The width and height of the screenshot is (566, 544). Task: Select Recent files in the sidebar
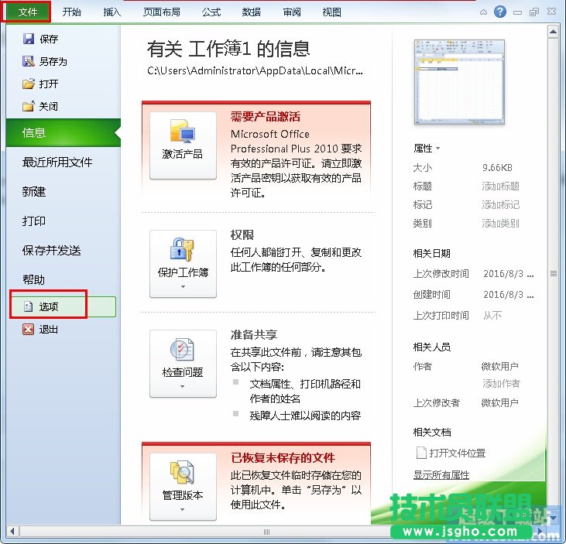[x=57, y=162]
